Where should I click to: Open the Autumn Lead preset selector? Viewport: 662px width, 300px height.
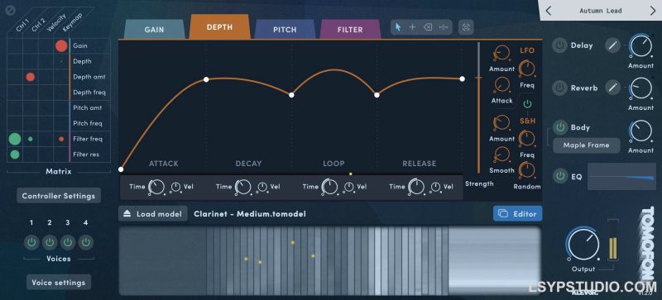(601, 11)
